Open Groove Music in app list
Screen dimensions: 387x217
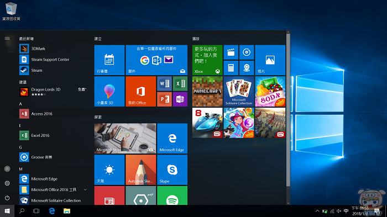(53, 157)
